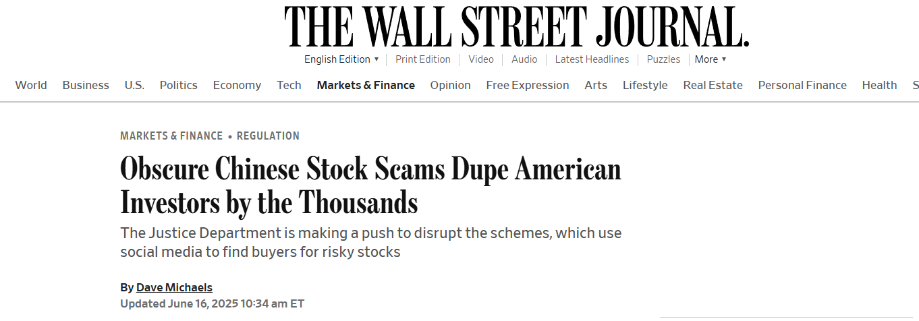Open the Economy section
The width and height of the screenshot is (919, 321).
[x=237, y=85]
